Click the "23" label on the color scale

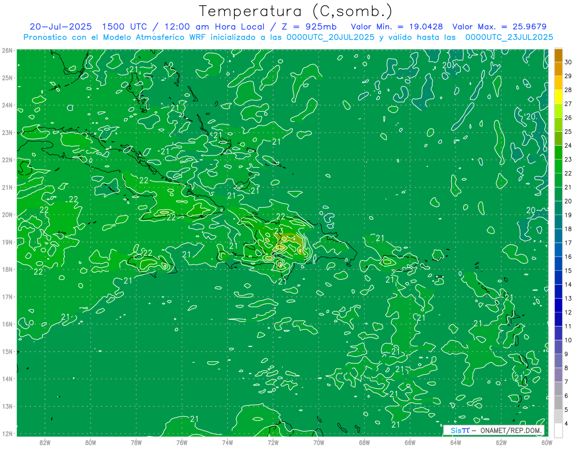(x=568, y=159)
